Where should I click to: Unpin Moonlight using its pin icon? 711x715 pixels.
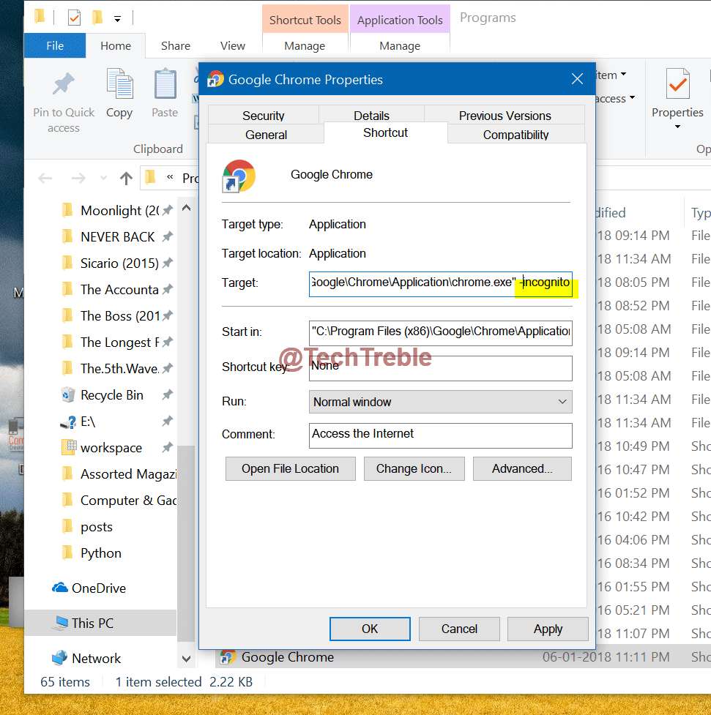tap(168, 210)
